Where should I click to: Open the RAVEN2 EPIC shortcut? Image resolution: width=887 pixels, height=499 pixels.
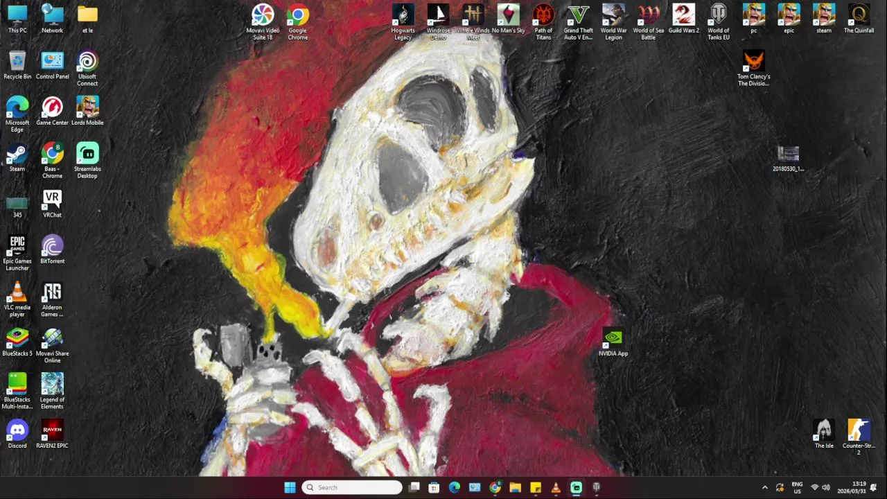click(52, 435)
